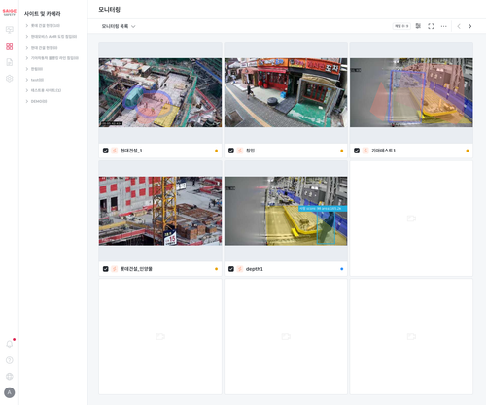Select the red grid monitoring icon
The width and height of the screenshot is (486, 405).
[x=10, y=46]
